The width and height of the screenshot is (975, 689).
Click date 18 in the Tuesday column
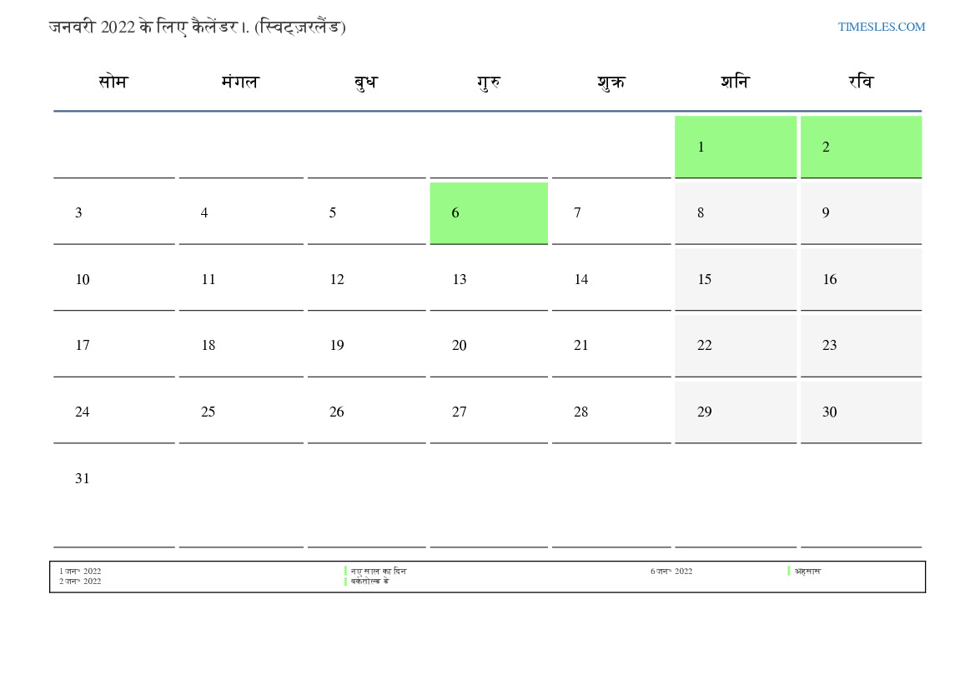pyautogui.click(x=209, y=346)
